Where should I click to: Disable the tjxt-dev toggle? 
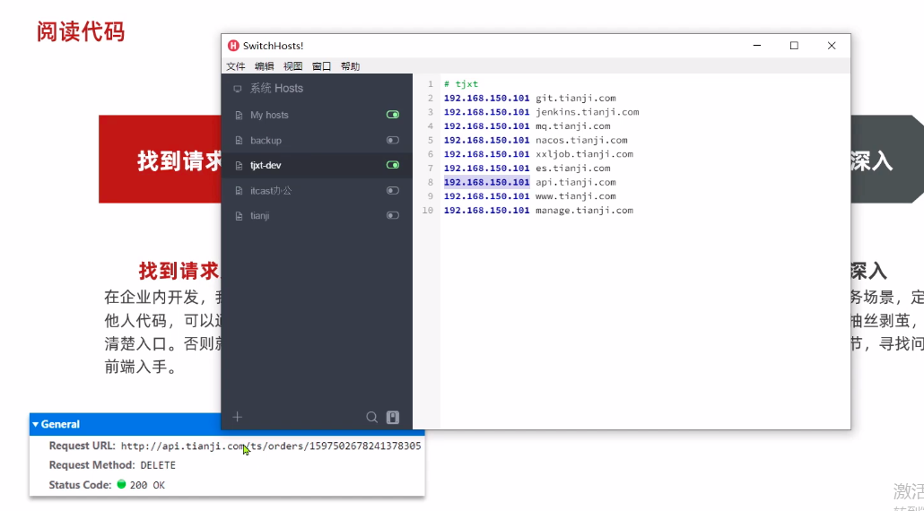(x=392, y=166)
